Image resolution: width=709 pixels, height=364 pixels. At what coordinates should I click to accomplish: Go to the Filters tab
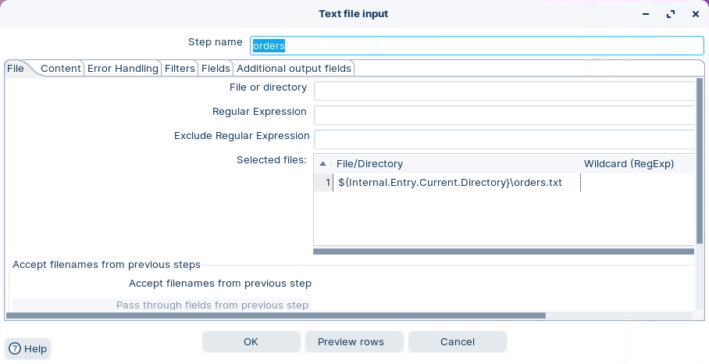pos(180,69)
